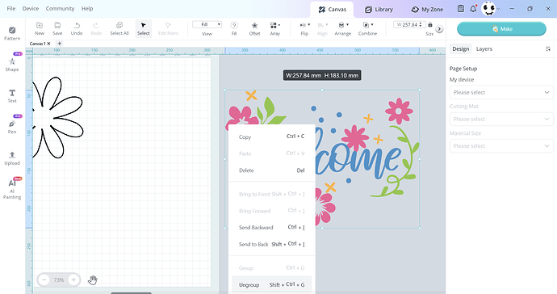This screenshot has width=557, height=294.
Task: Select the Shape tool
Action: pos(12,65)
